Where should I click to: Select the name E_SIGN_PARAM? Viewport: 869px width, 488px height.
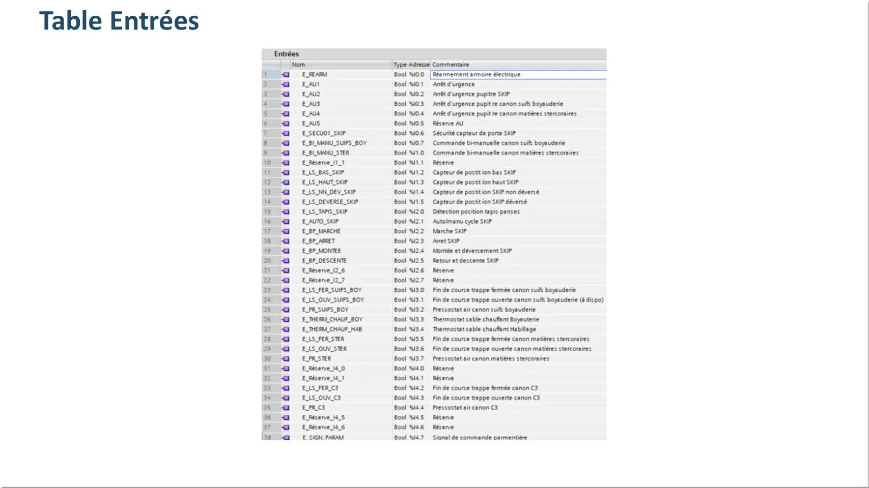[323, 437]
